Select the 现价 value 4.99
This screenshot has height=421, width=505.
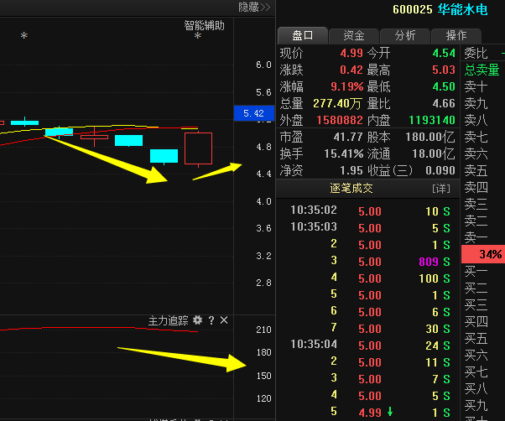351,53
